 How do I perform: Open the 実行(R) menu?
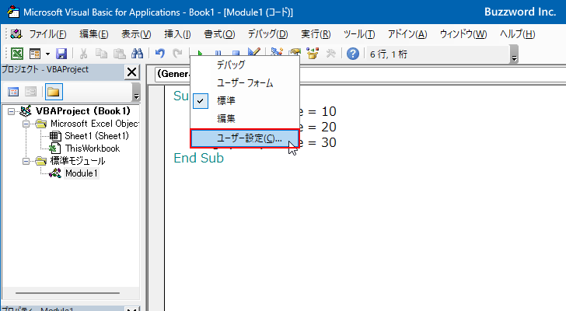click(316, 34)
